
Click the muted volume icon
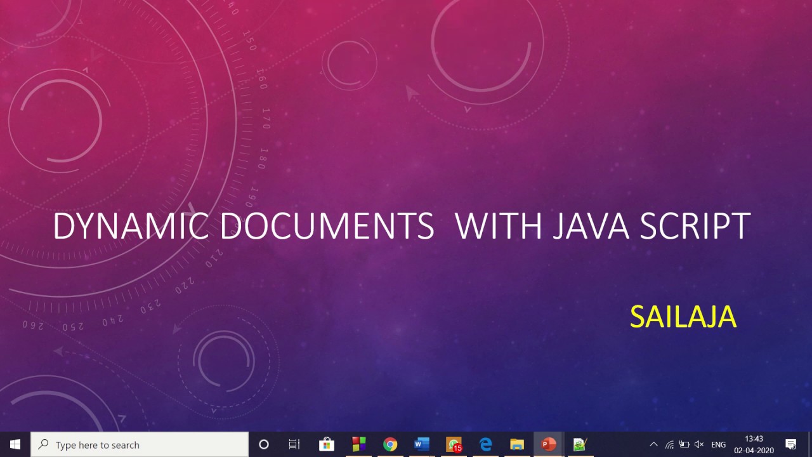[x=699, y=444]
